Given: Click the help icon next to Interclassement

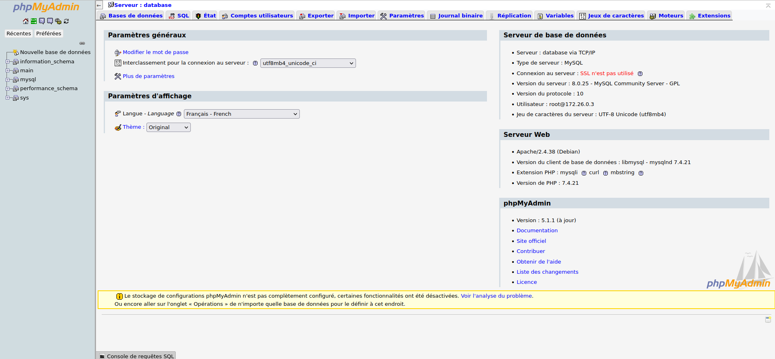Looking at the screenshot, I should 255,63.
